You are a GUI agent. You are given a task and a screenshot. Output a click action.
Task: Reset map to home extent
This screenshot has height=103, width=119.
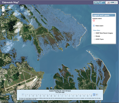[3, 14]
